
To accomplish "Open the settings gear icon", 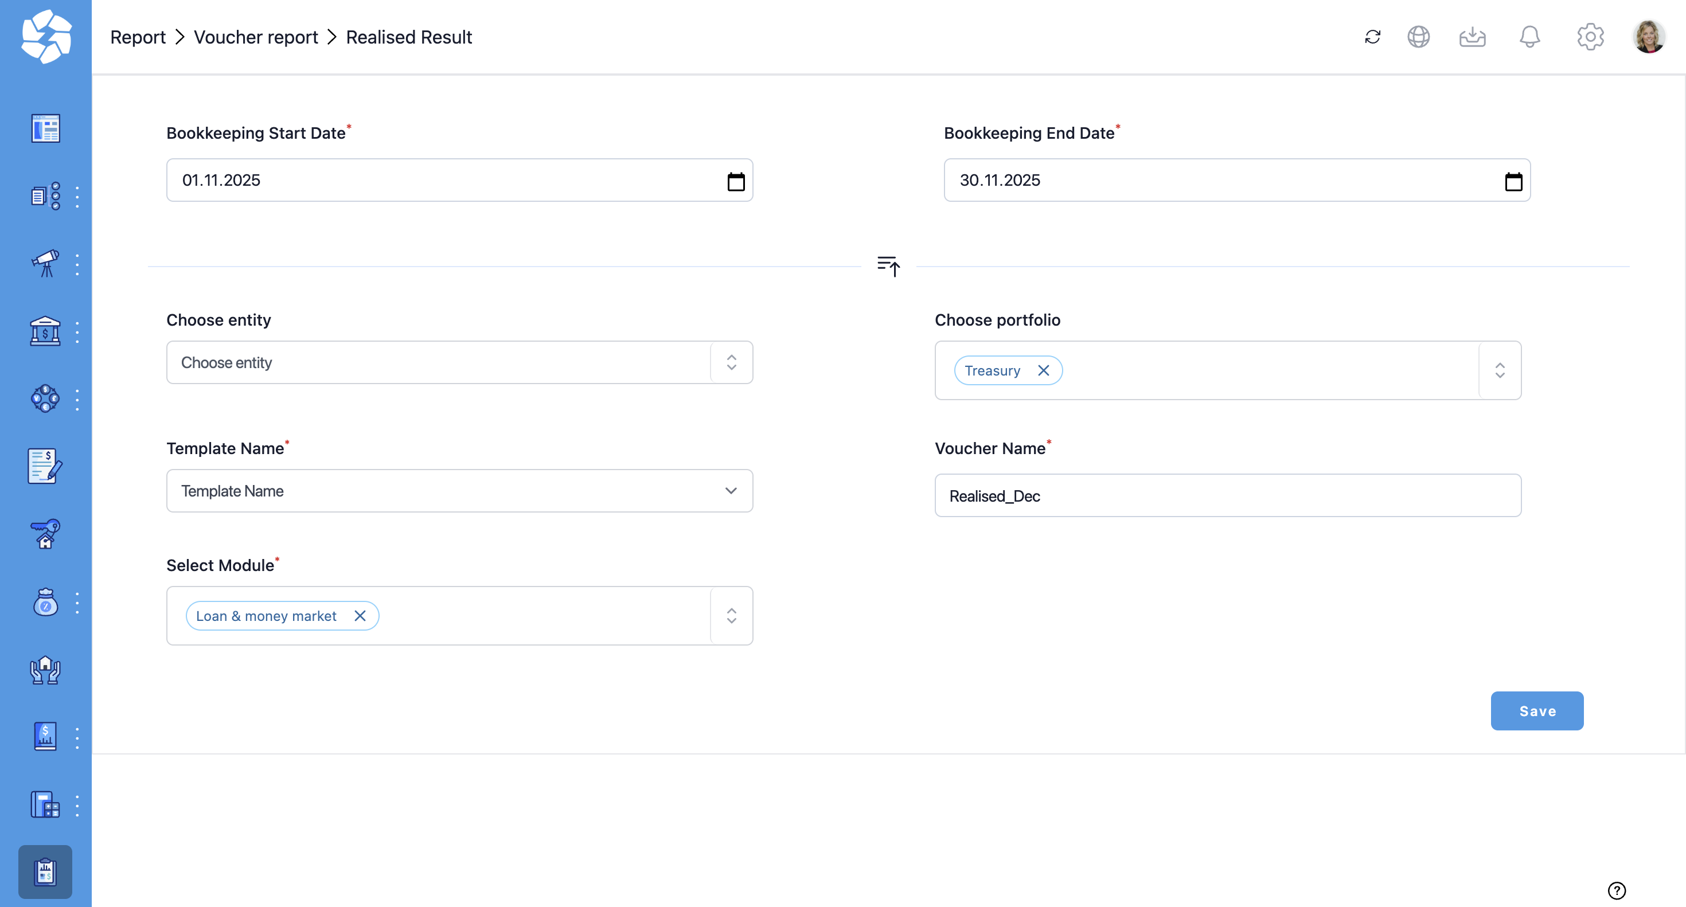I will [1590, 37].
